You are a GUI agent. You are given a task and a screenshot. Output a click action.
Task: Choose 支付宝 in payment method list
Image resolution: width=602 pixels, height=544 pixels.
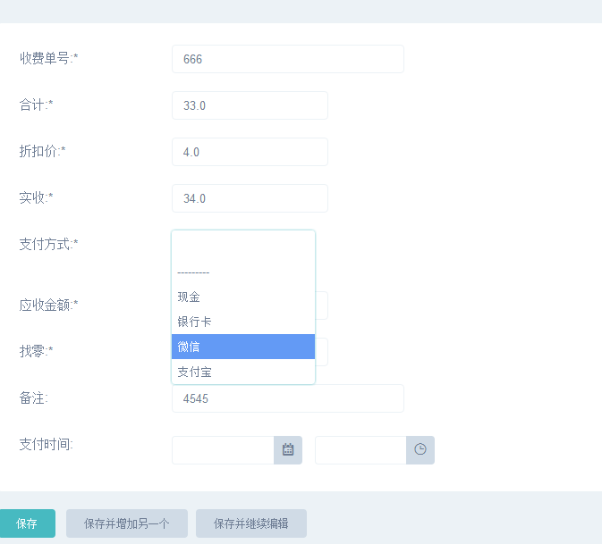pos(243,372)
